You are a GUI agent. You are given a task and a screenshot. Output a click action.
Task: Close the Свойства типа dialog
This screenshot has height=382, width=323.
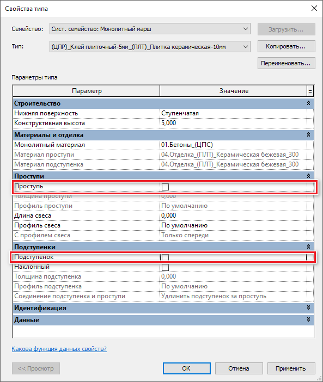[314, 8]
